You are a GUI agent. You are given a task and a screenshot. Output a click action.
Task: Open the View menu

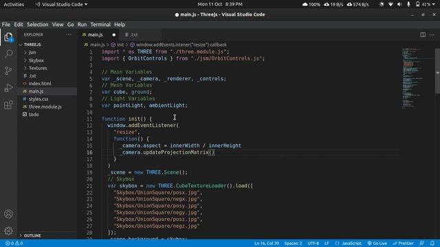[x=58, y=25]
